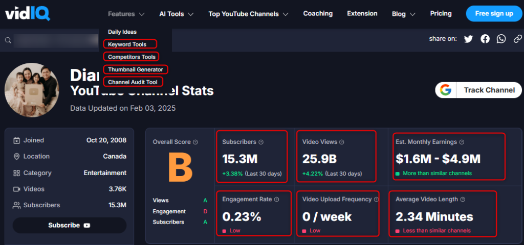Select Daily Ideas from Features menu

click(122, 32)
